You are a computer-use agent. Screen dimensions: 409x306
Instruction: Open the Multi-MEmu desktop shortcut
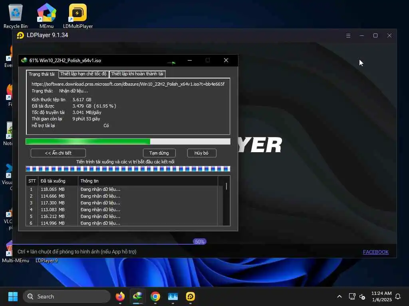pyautogui.click(x=16, y=252)
